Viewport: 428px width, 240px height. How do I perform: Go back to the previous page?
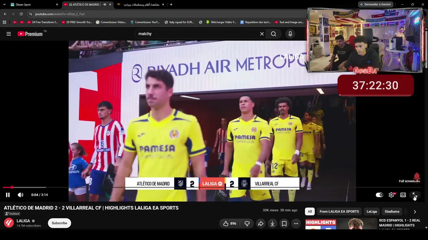(x=5, y=14)
